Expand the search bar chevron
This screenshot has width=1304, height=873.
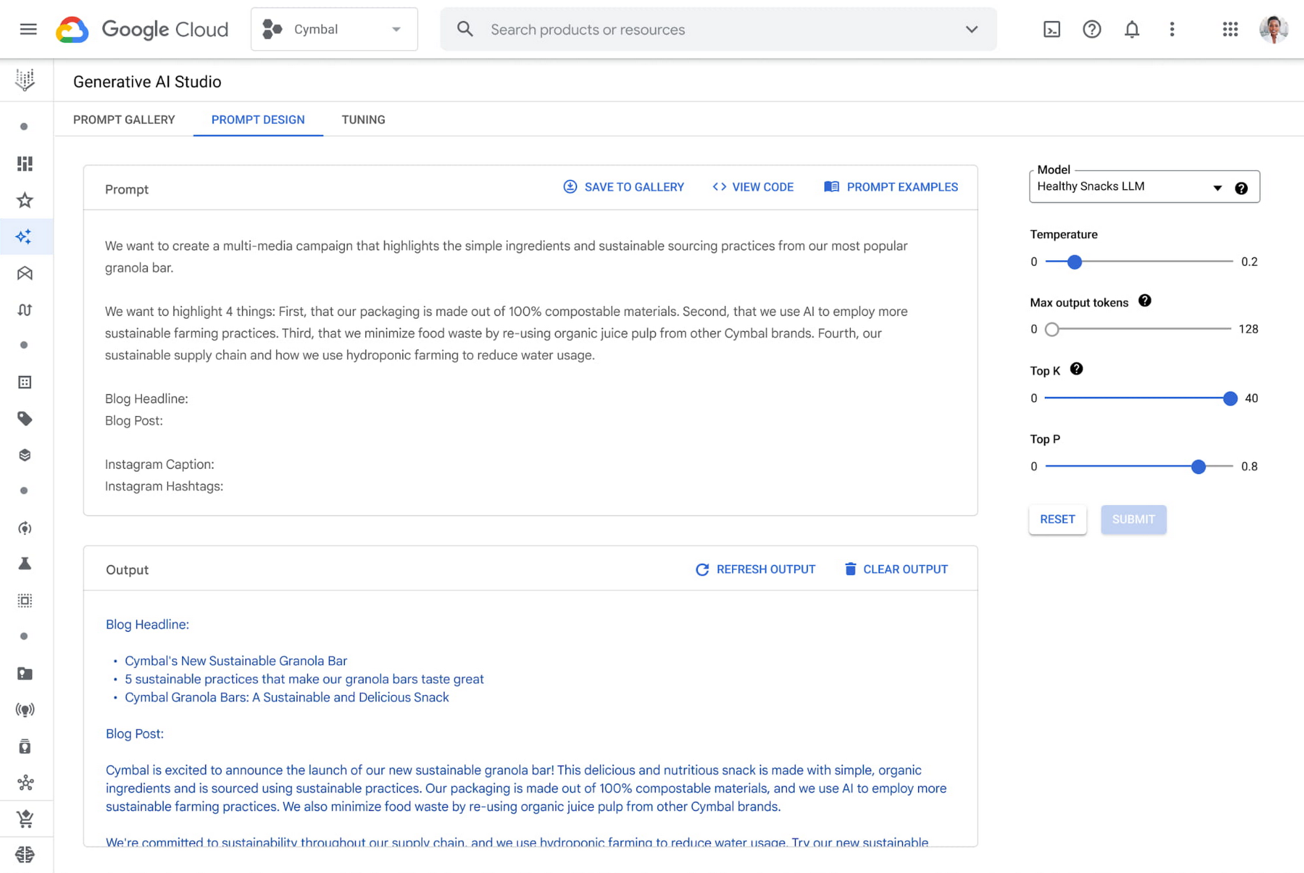pyautogui.click(x=971, y=29)
